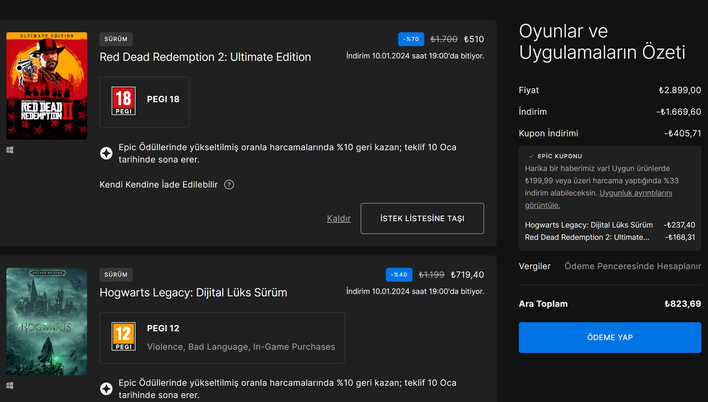Click the PEGI 12 rating badge icon
Viewport: 708px width, 402px height.
coord(124,336)
